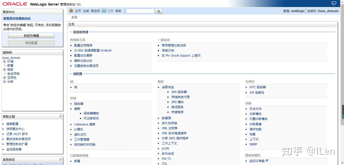Open 监视仪表盘 link

coord(257,161)
